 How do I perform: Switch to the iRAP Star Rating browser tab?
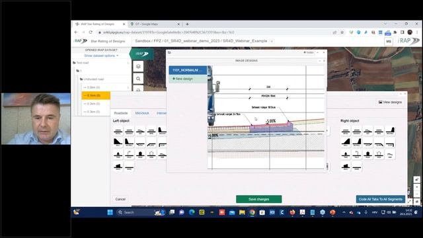pos(100,24)
